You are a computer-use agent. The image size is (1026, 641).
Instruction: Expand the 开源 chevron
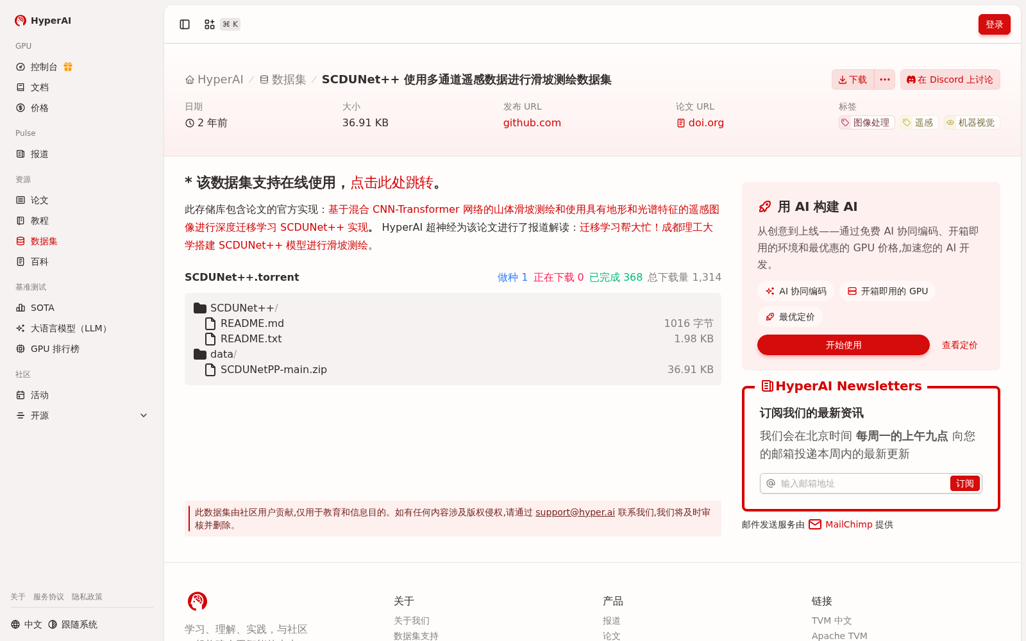coord(144,415)
